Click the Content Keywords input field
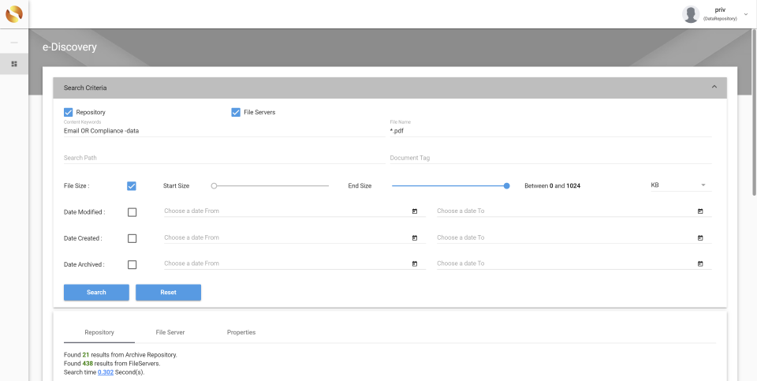The image size is (757, 381). click(x=224, y=131)
